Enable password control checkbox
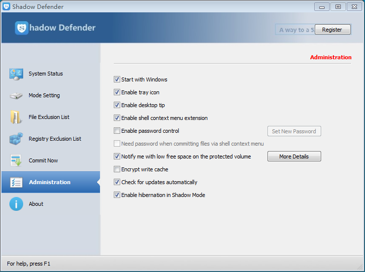 coord(117,131)
